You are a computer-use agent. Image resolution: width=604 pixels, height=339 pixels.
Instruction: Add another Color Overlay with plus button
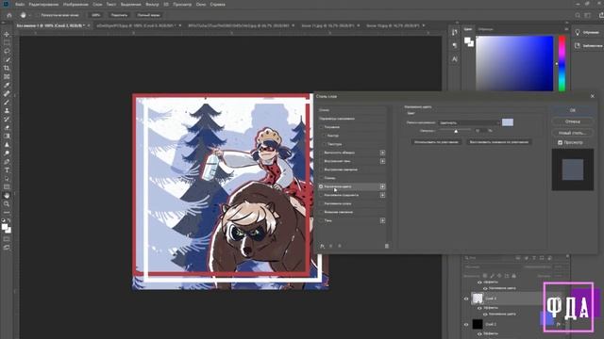(x=382, y=186)
